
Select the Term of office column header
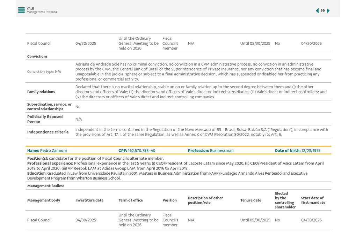tap(131, 200)
